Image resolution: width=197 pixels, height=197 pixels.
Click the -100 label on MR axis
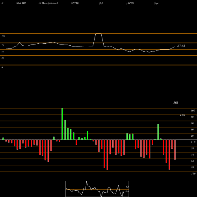193,174
